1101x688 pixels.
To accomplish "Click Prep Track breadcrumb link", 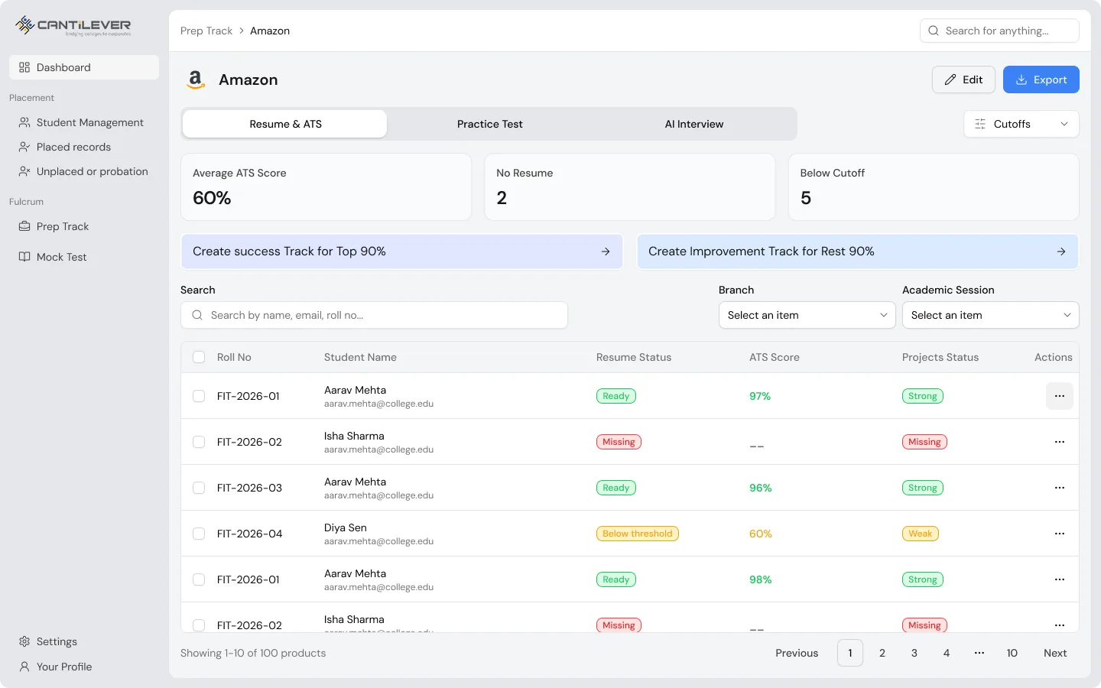I will click(206, 31).
